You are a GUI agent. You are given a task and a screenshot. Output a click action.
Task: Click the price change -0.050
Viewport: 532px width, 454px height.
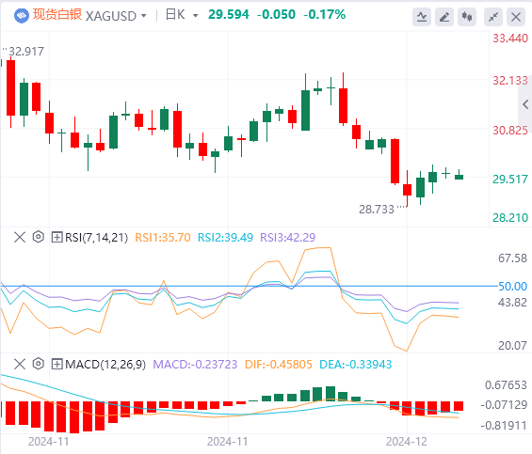click(276, 14)
